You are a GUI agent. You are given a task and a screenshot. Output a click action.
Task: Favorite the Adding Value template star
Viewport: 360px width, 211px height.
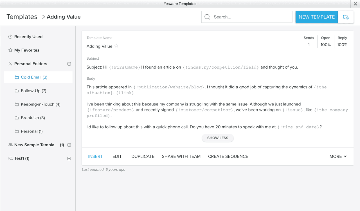coord(116,46)
